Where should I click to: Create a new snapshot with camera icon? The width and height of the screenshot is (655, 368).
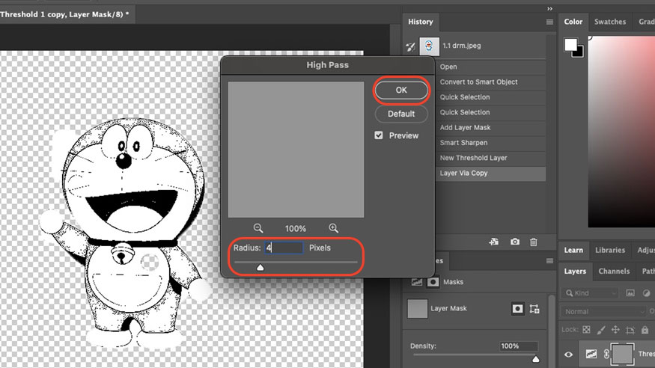(515, 242)
